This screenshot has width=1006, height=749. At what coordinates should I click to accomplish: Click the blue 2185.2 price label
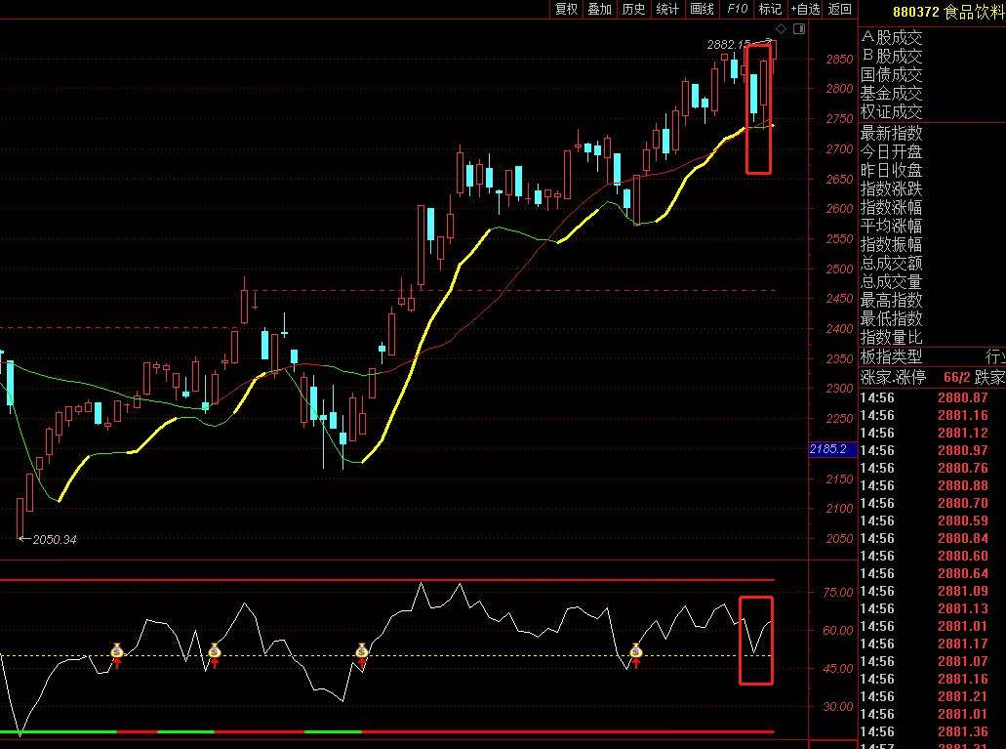(834, 449)
